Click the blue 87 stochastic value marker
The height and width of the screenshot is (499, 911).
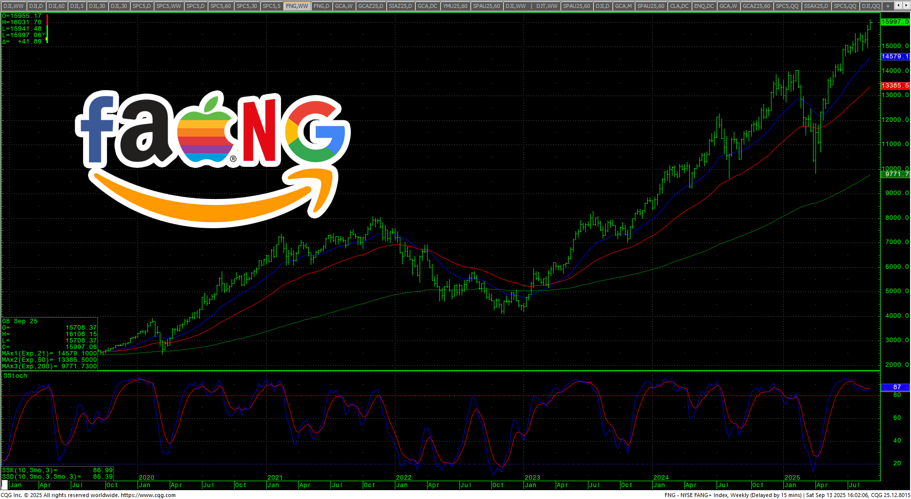point(895,387)
